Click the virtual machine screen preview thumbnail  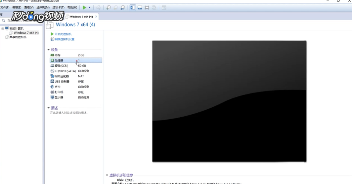(x=229, y=101)
